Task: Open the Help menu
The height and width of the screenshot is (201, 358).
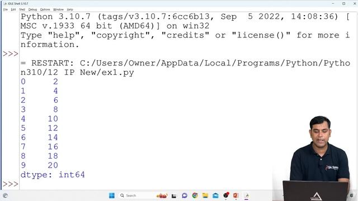Action: pyautogui.click(x=70, y=9)
